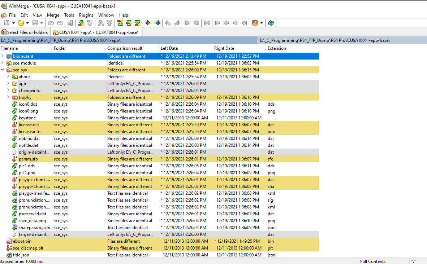Click the Auto Merge toolbar icon

click(x=207, y=23)
